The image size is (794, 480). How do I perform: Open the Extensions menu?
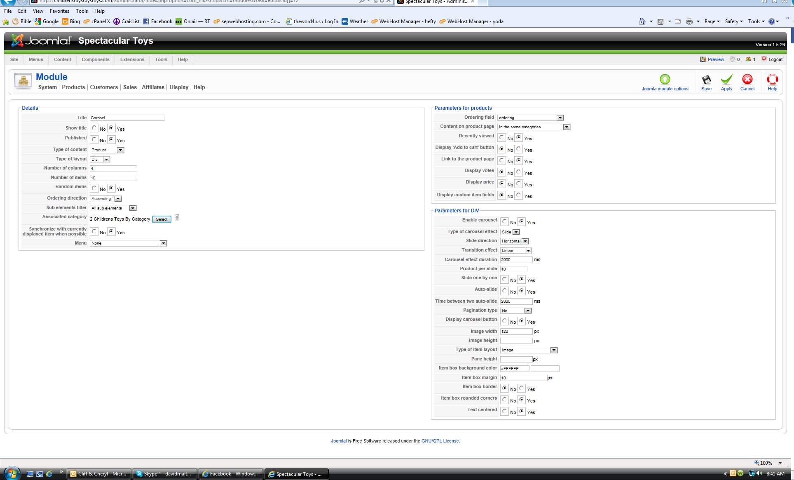(x=132, y=59)
